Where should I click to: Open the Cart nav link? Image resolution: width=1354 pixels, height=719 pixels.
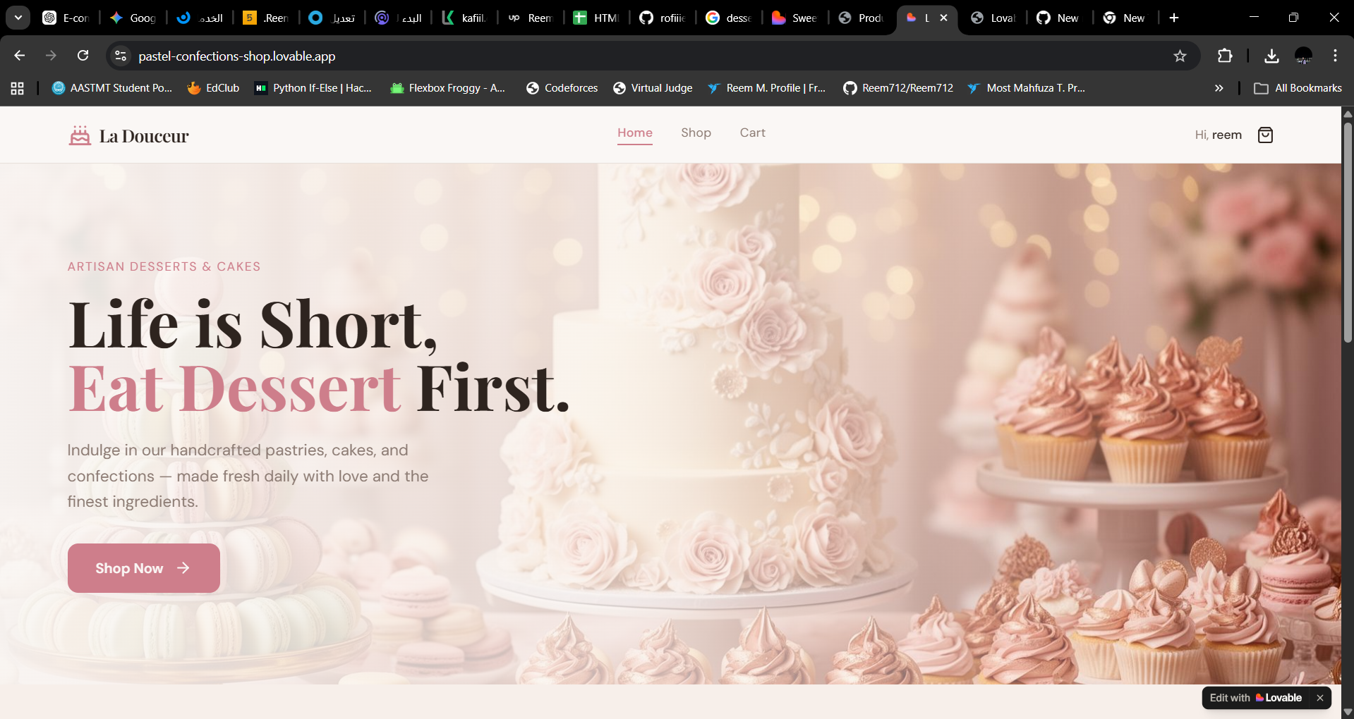pos(753,133)
